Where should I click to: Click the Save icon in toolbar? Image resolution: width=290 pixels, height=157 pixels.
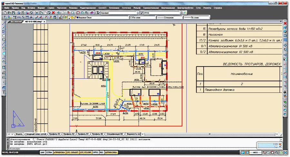14,13
